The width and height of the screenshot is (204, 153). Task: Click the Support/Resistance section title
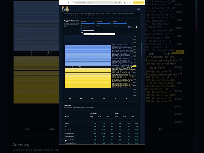click(72, 21)
